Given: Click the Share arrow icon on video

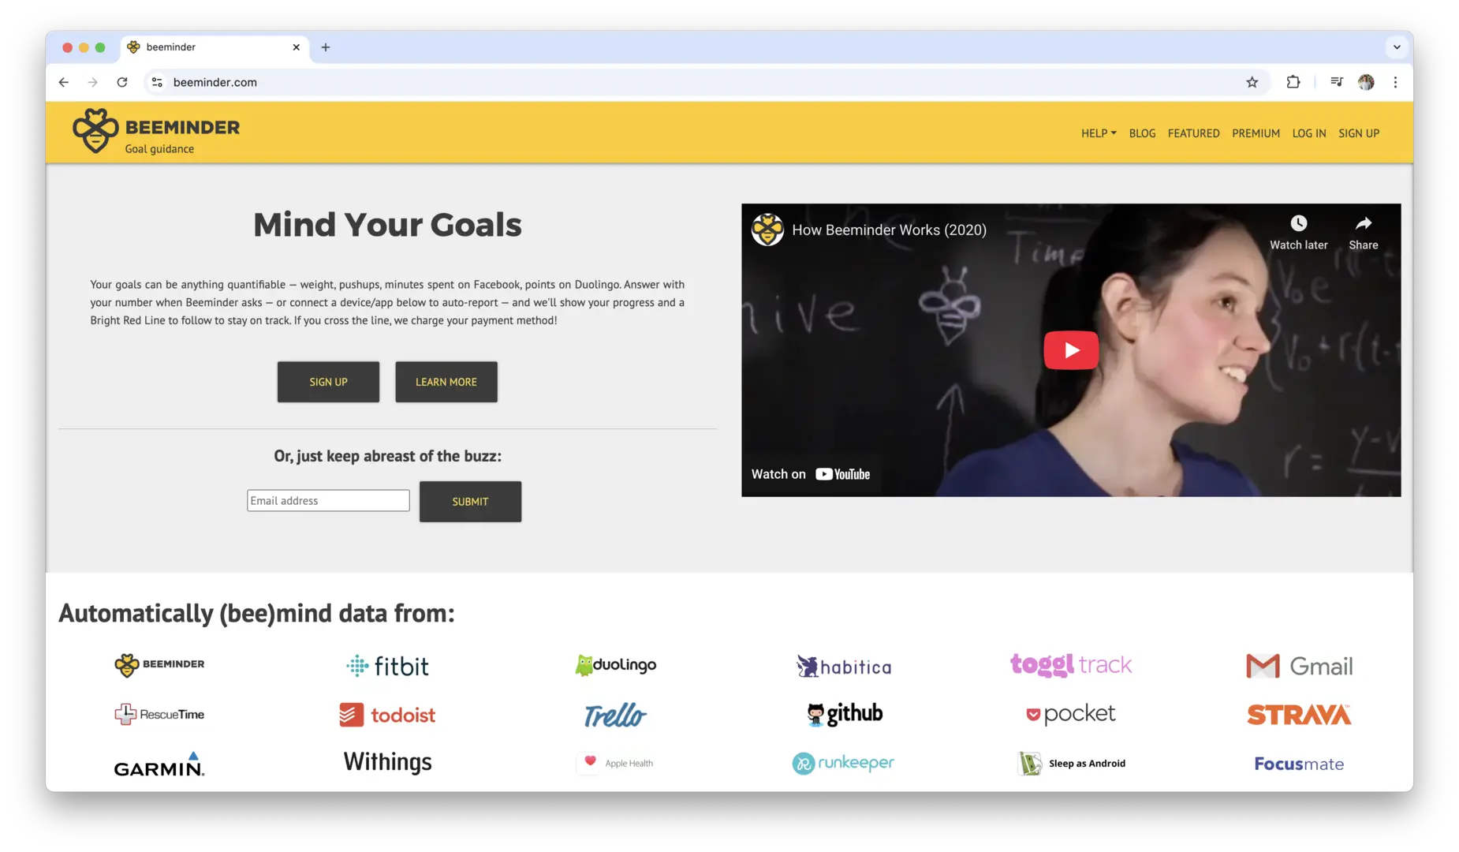Looking at the screenshot, I should (x=1363, y=223).
